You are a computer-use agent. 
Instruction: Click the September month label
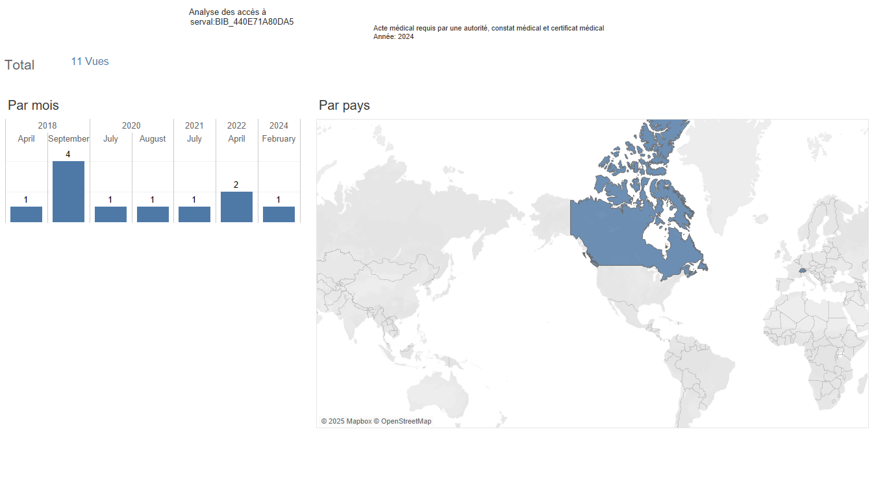(69, 139)
